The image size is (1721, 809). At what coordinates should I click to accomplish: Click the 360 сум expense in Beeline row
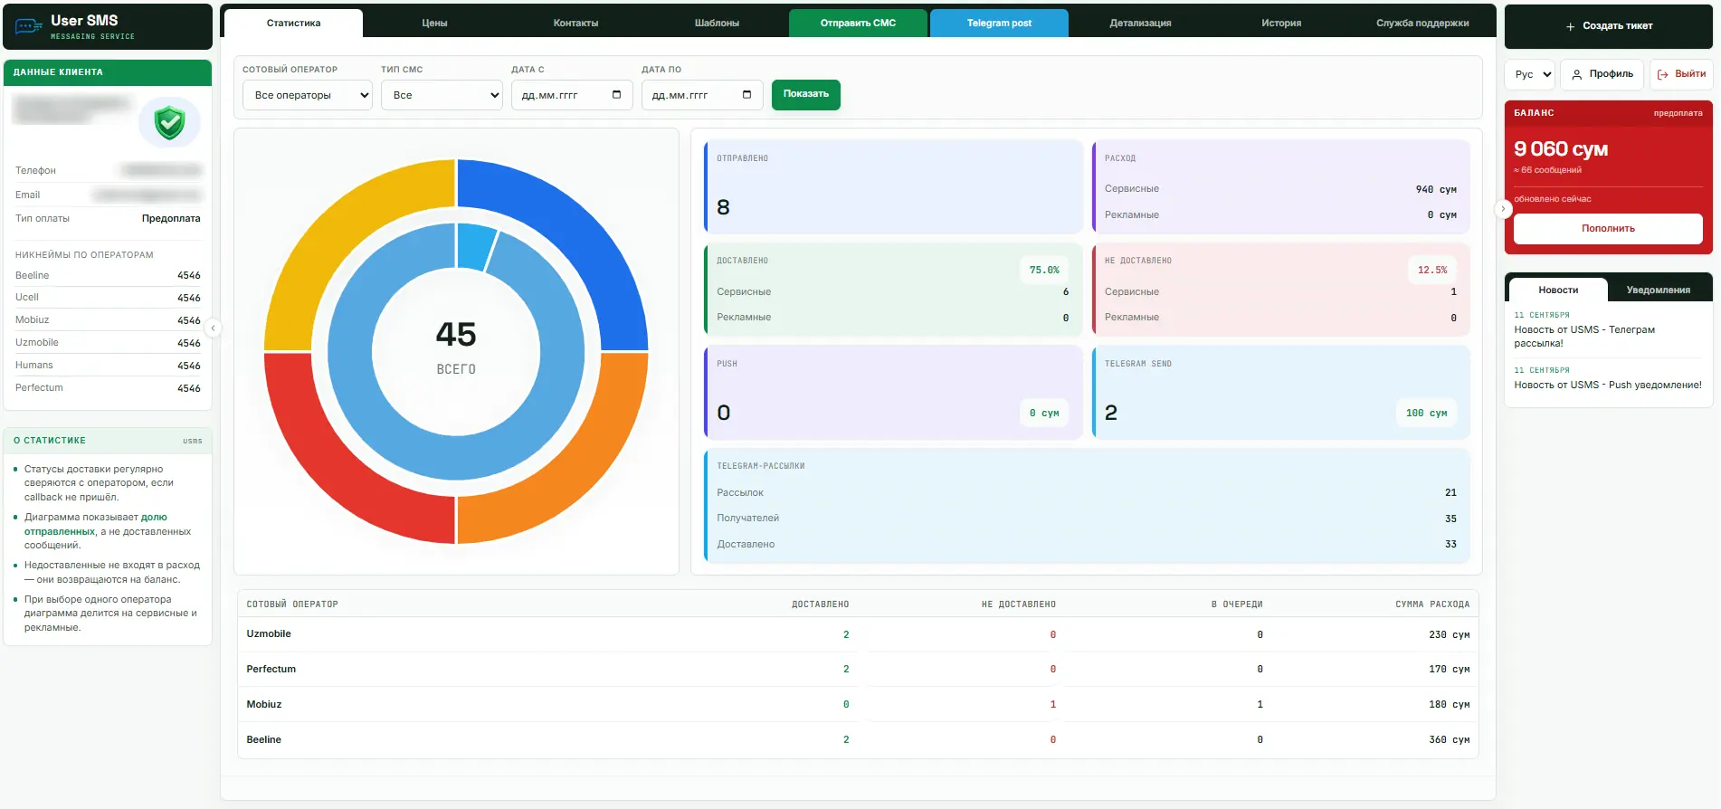[1449, 740]
